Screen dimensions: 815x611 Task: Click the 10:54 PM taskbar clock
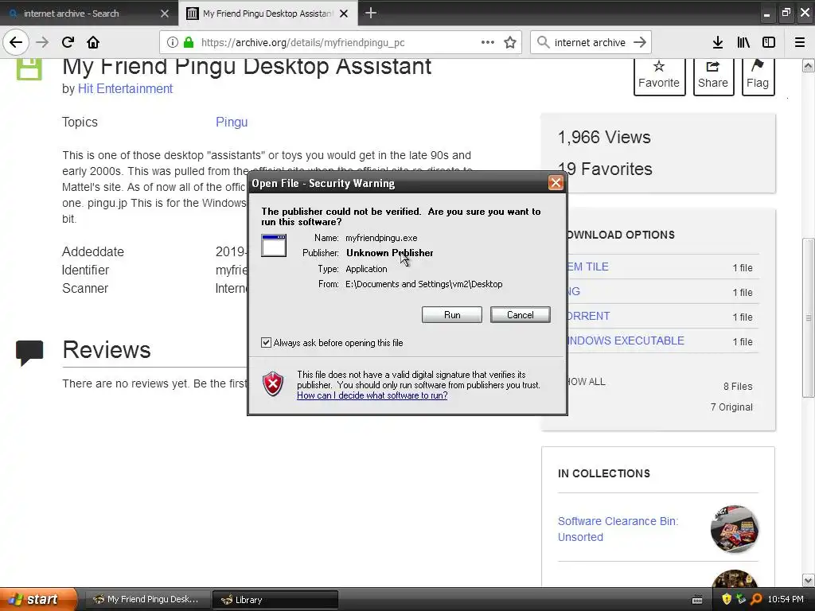click(786, 600)
